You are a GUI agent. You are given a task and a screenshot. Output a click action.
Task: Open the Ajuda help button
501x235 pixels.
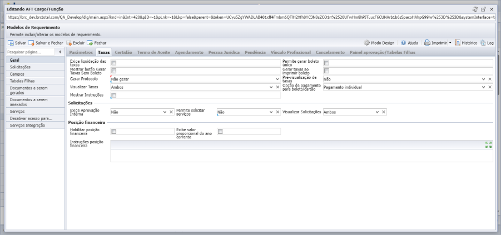click(409, 43)
